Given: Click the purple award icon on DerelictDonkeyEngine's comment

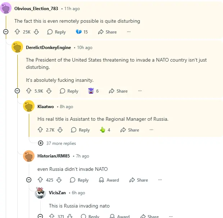Looking at the screenshot, I should (x=91, y=91).
